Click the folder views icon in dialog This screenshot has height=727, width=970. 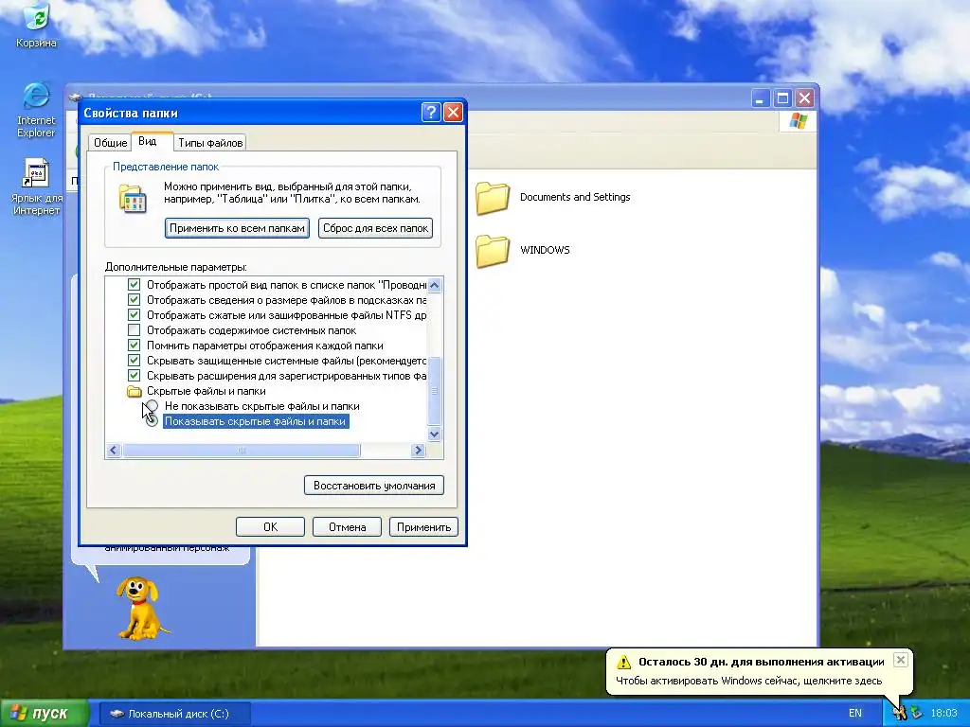(x=133, y=199)
